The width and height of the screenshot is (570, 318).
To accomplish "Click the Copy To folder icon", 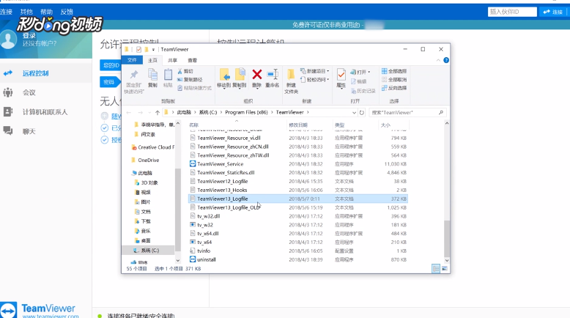I will tap(240, 75).
